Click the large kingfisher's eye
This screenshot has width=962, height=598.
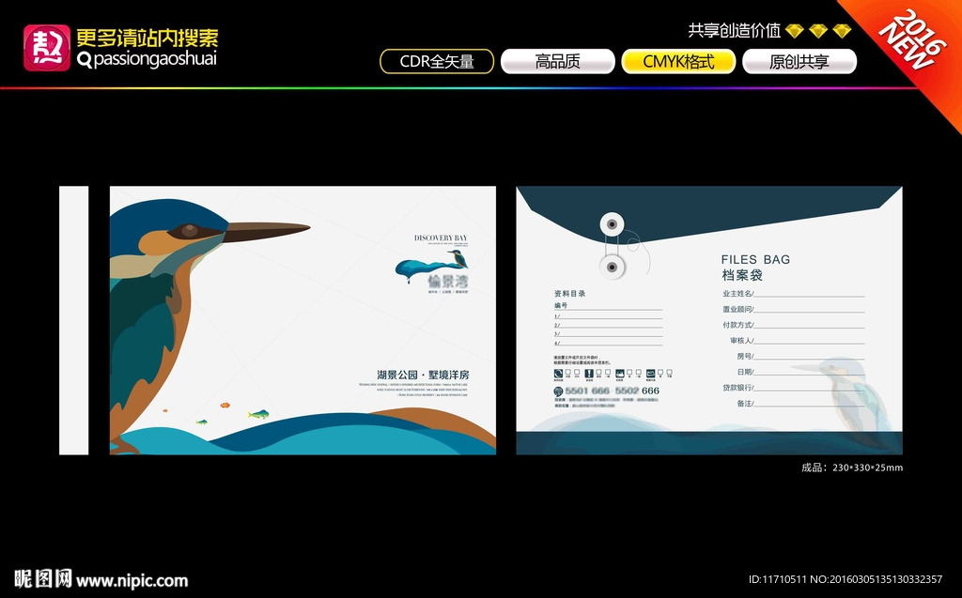(189, 231)
